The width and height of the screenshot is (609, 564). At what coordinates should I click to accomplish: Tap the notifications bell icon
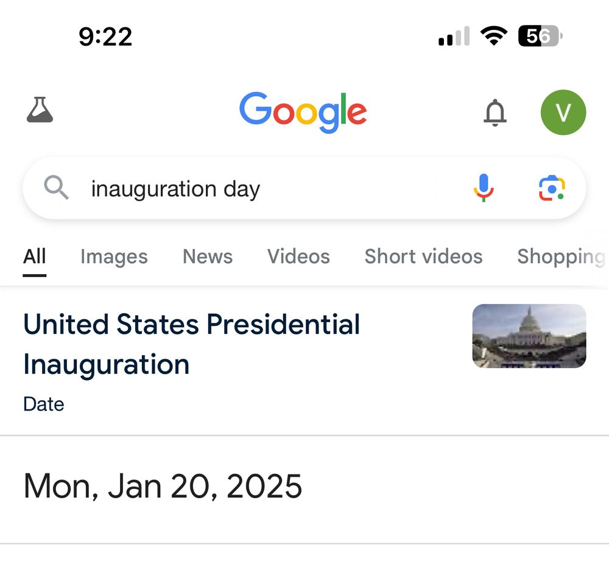[x=495, y=113]
